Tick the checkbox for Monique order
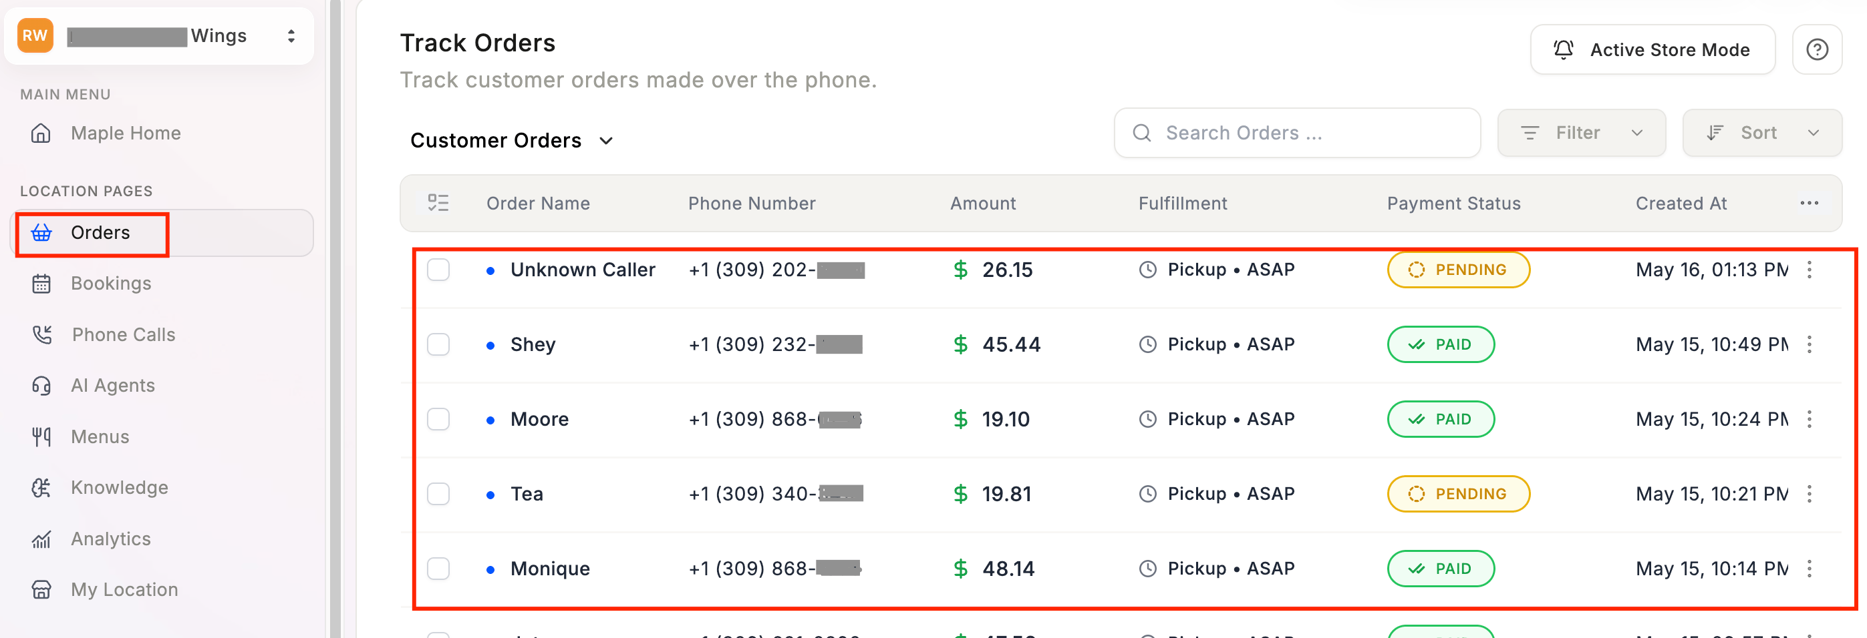Image resolution: width=1867 pixels, height=638 pixels. pyautogui.click(x=438, y=569)
